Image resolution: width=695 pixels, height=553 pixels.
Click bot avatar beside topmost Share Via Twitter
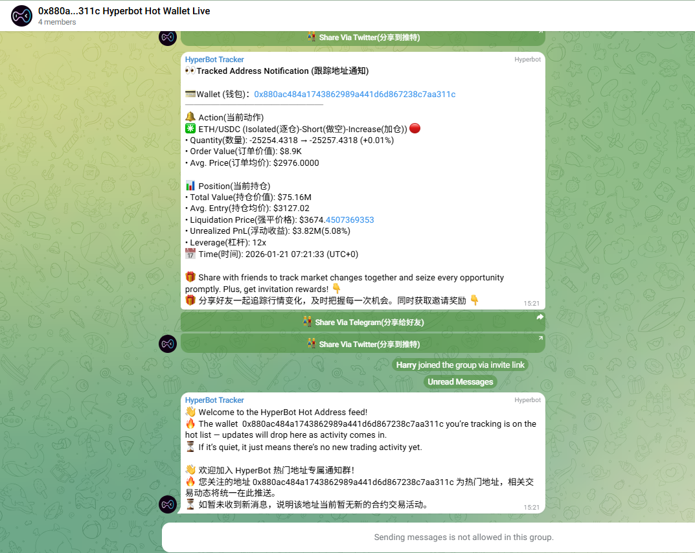168,37
